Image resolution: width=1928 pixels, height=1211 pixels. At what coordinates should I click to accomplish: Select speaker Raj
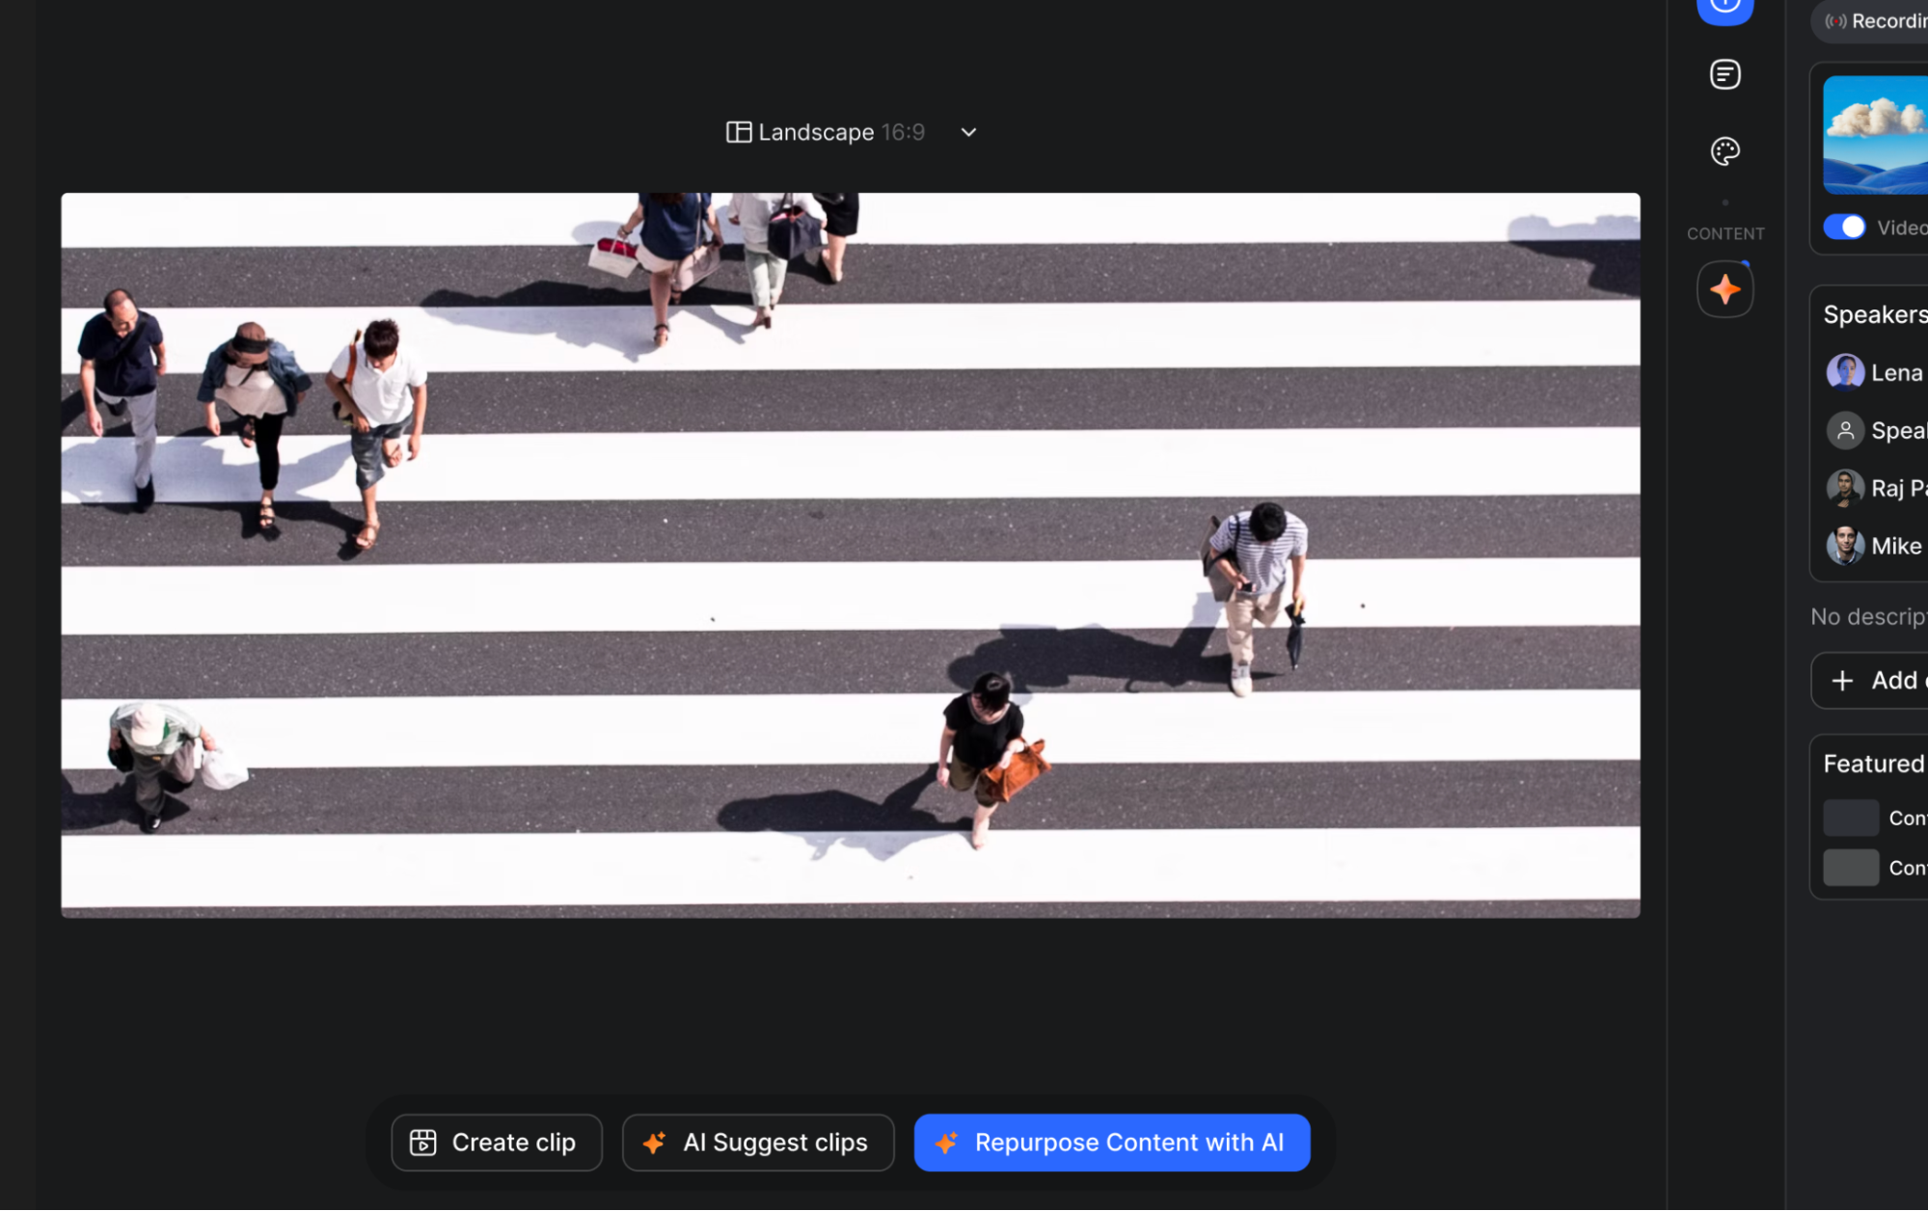(x=1876, y=489)
